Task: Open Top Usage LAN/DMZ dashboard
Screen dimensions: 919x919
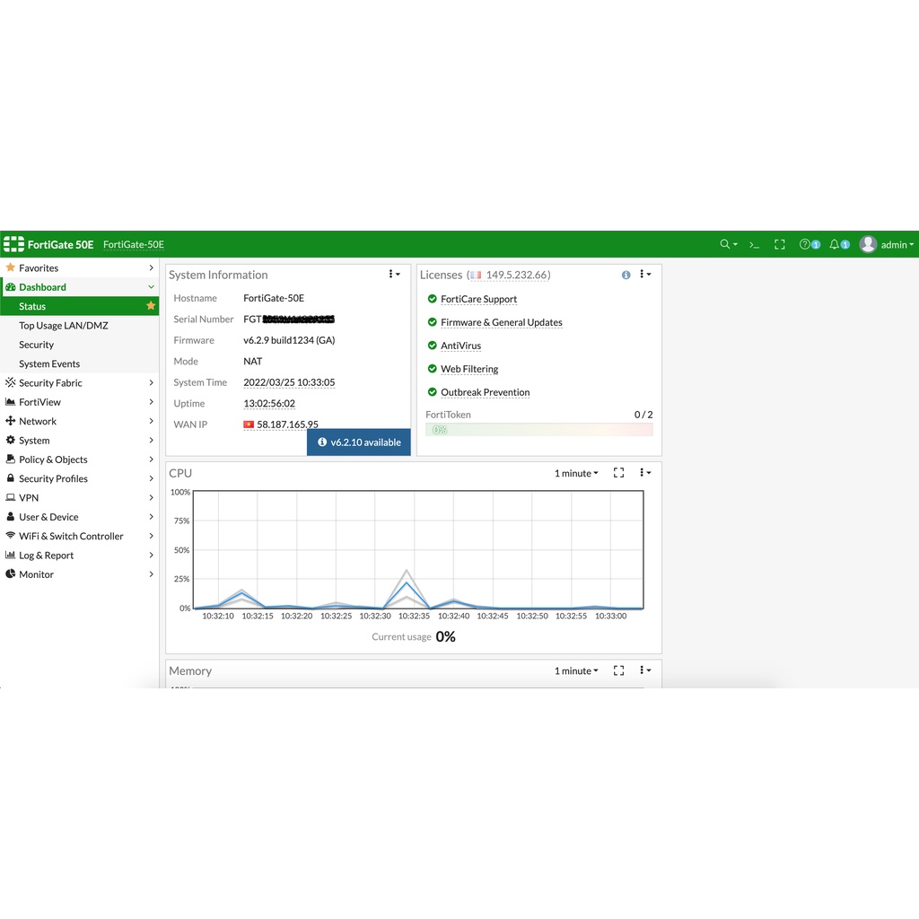Action: pos(79,325)
